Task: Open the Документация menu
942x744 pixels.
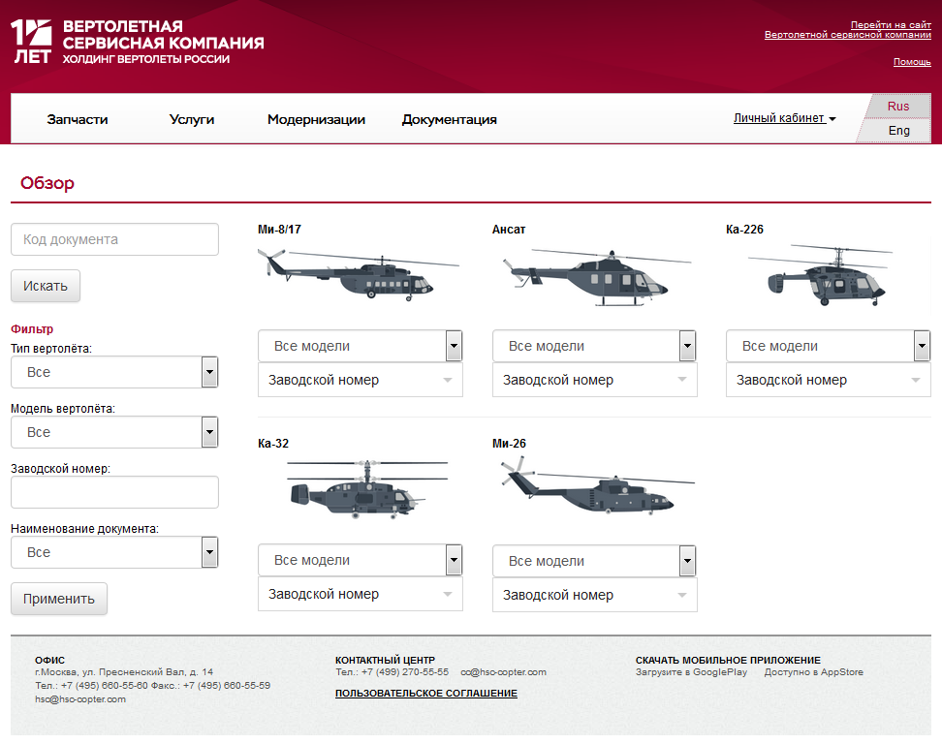Action: point(450,119)
